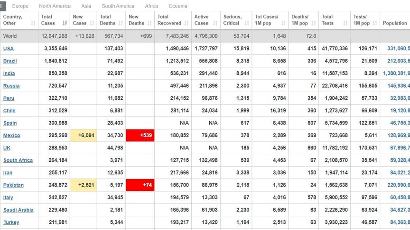Switch to the South America tab
410x230 pixels.
point(118,6)
